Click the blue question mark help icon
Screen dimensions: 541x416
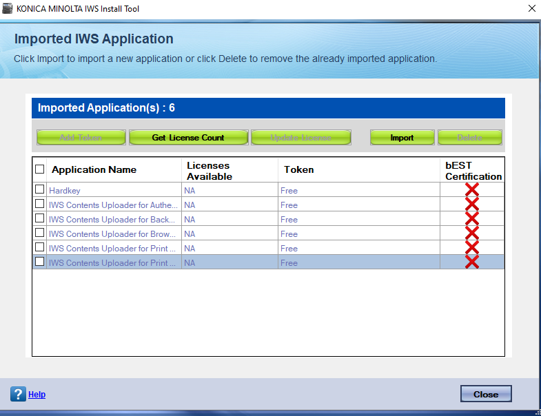(18, 394)
